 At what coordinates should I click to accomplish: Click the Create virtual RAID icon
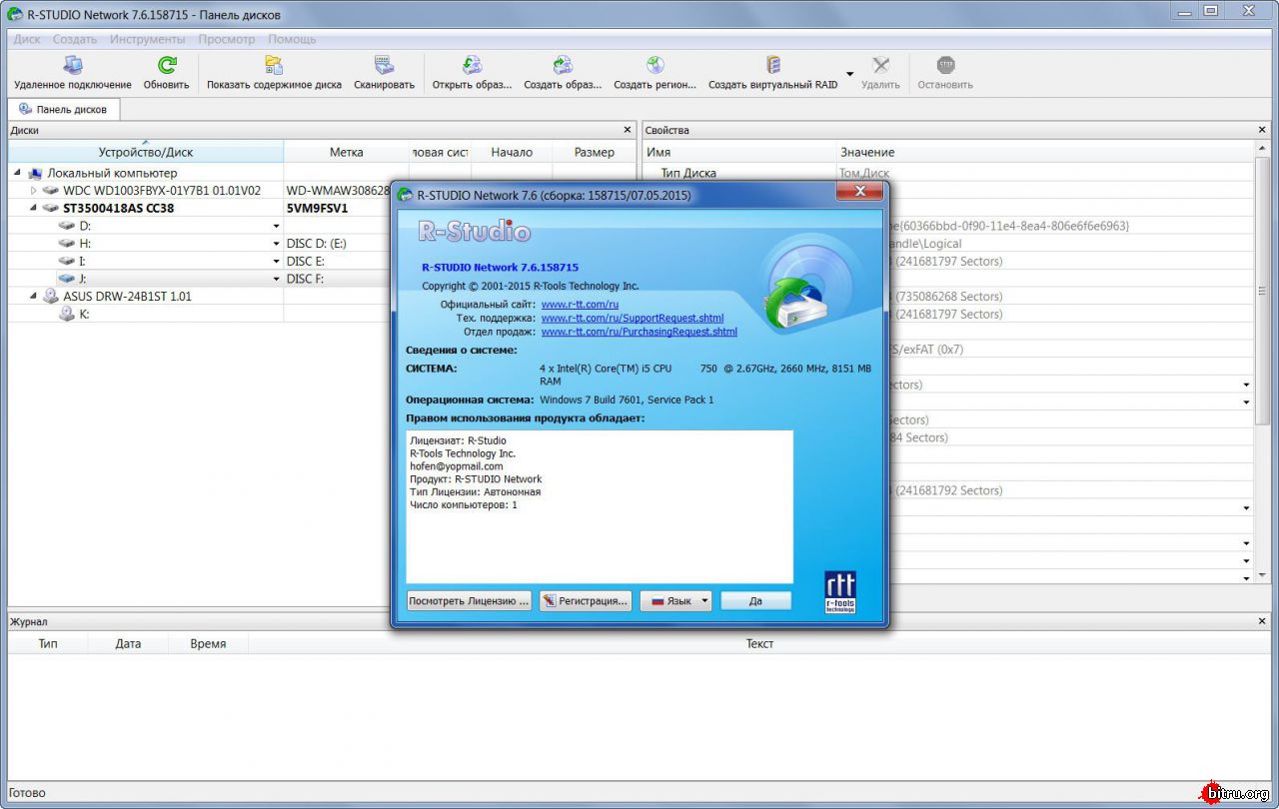click(773, 65)
